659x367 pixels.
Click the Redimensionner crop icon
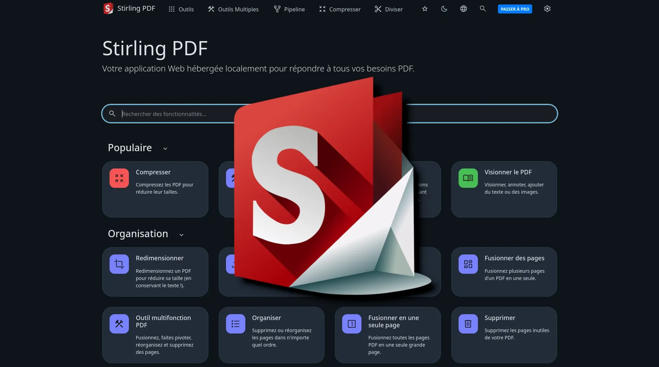pyautogui.click(x=119, y=264)
